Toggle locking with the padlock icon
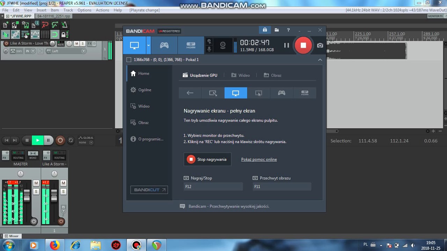447x251 pixels. pyautogui.click(x=64, y=34)
